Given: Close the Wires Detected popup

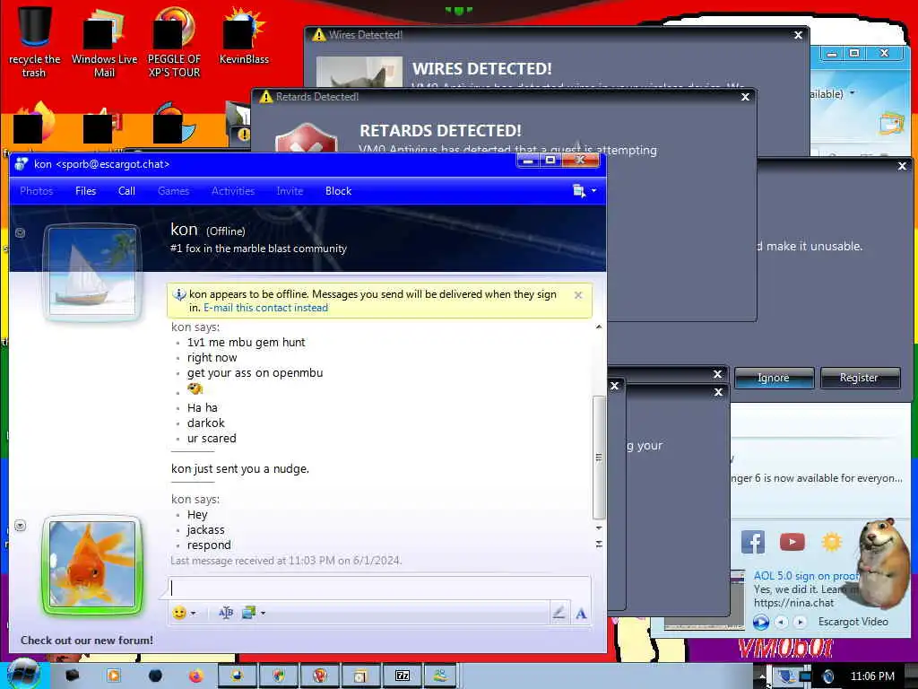Looking at the screenshot, I should tap(798, 35).
